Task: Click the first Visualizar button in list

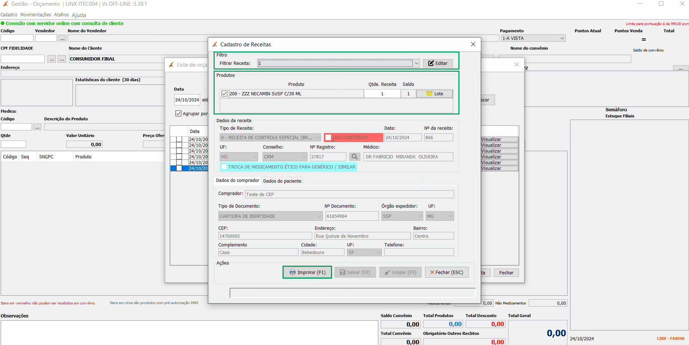Action: [x=499, y=139]
